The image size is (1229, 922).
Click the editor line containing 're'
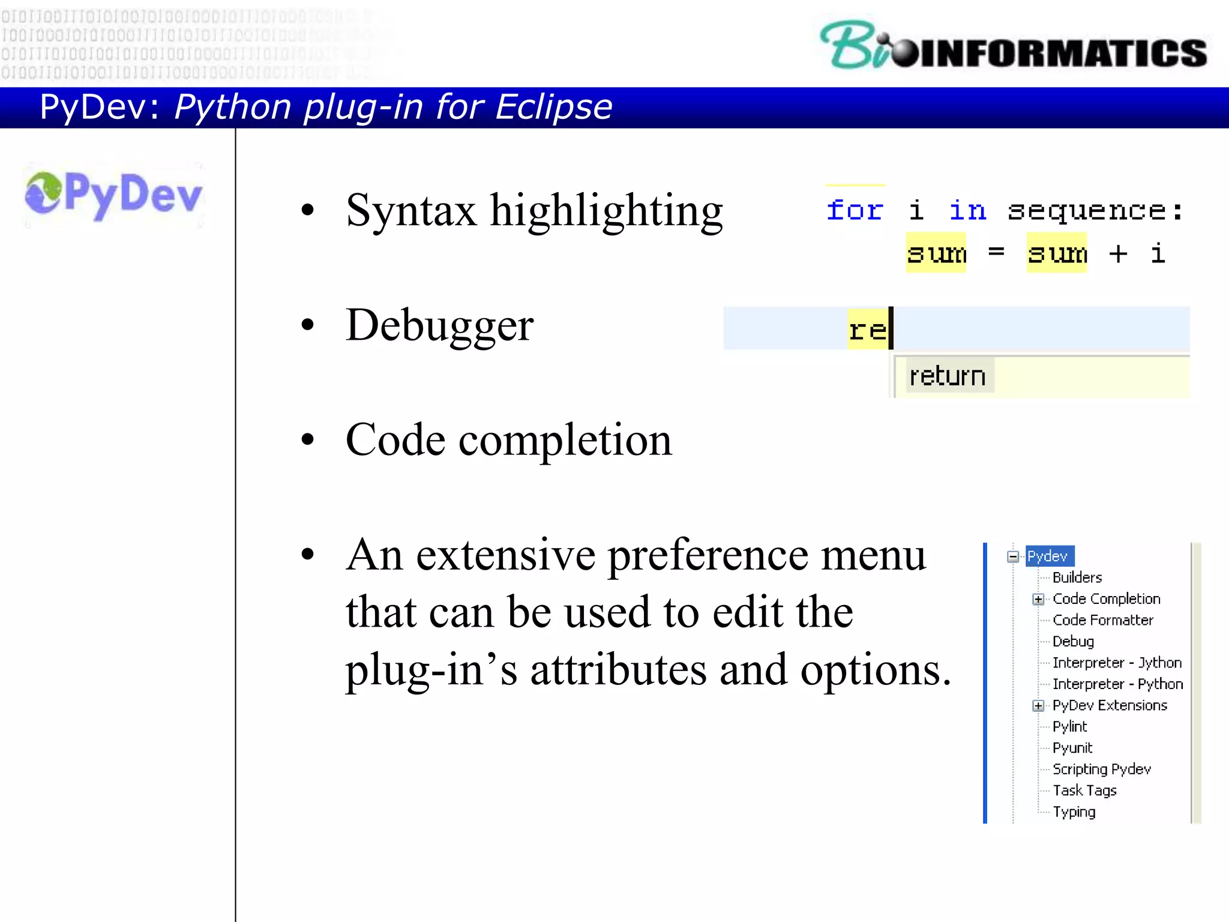(x=957, y=328)
